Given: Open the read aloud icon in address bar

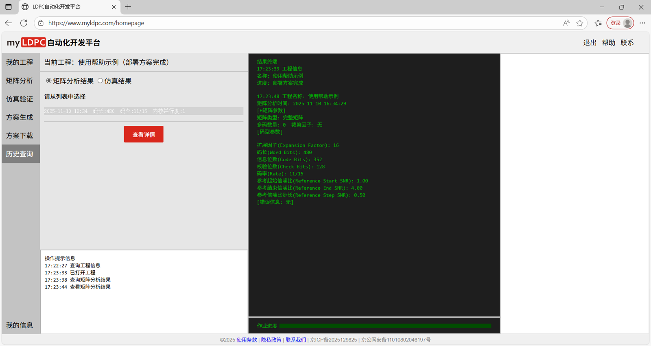Looking at the screenshot, I should pyautogui.click(x=566, y=23).
